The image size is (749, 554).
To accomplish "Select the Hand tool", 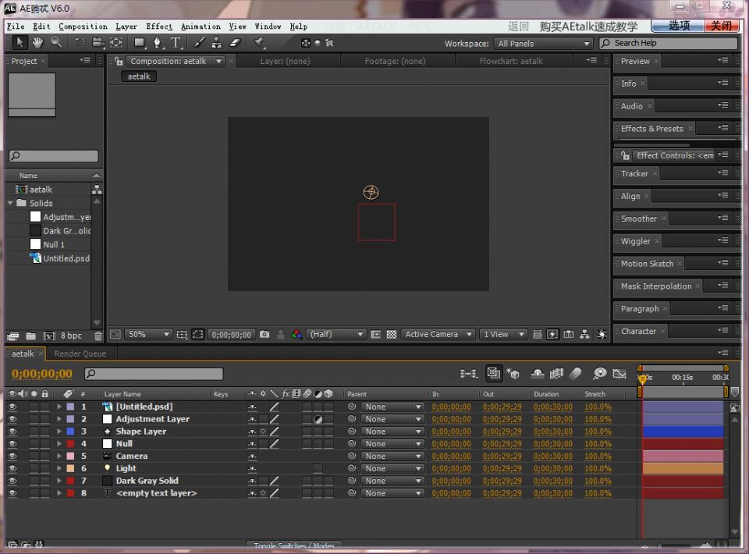I will [x=38, y=43].
